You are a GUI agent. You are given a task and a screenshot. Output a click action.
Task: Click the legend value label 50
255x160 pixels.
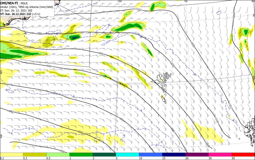click(x=233, y=158)
